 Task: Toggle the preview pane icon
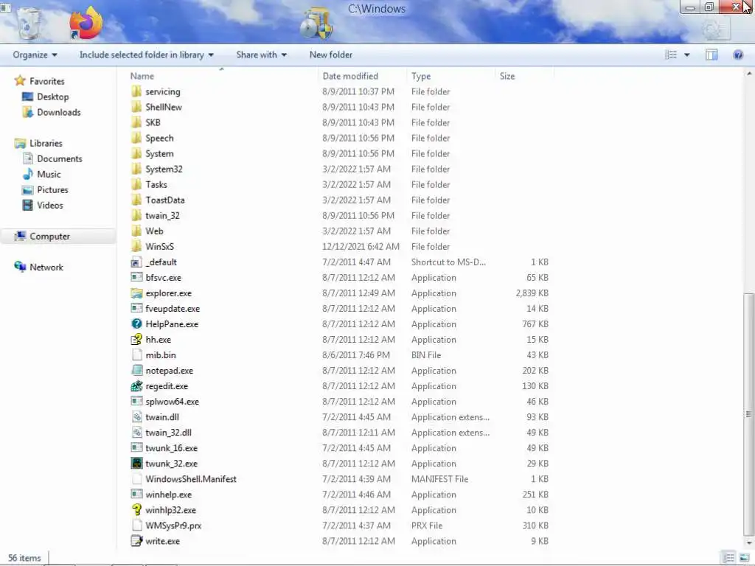click(x=711, y=55)
